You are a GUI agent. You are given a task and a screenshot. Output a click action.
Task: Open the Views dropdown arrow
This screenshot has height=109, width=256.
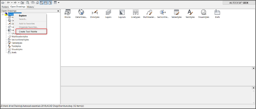point(58,3)
